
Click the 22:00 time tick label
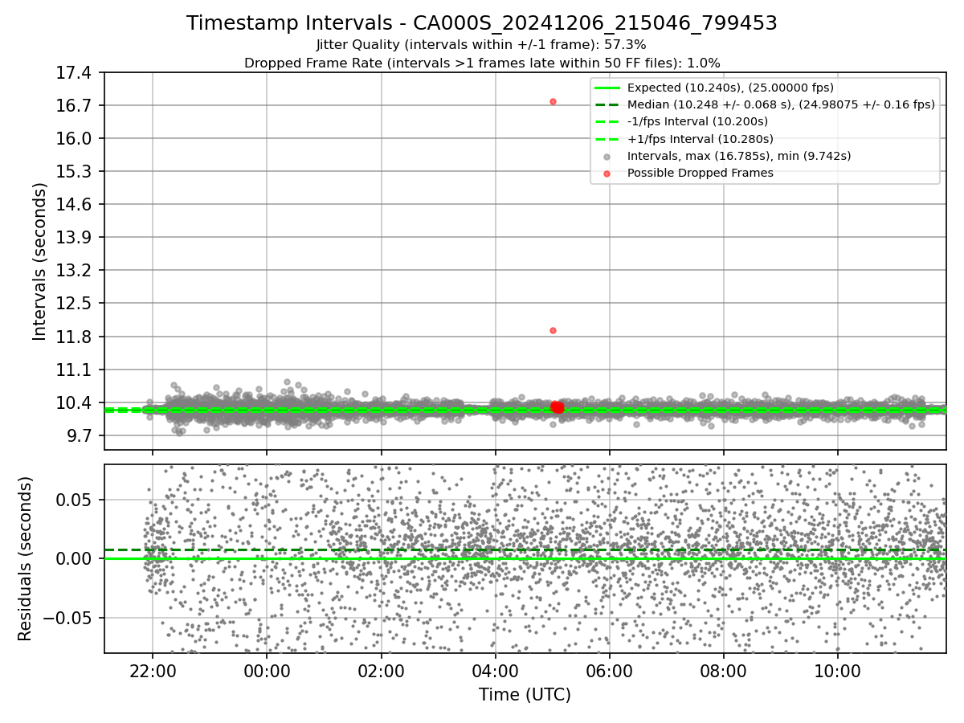point(153,670)
